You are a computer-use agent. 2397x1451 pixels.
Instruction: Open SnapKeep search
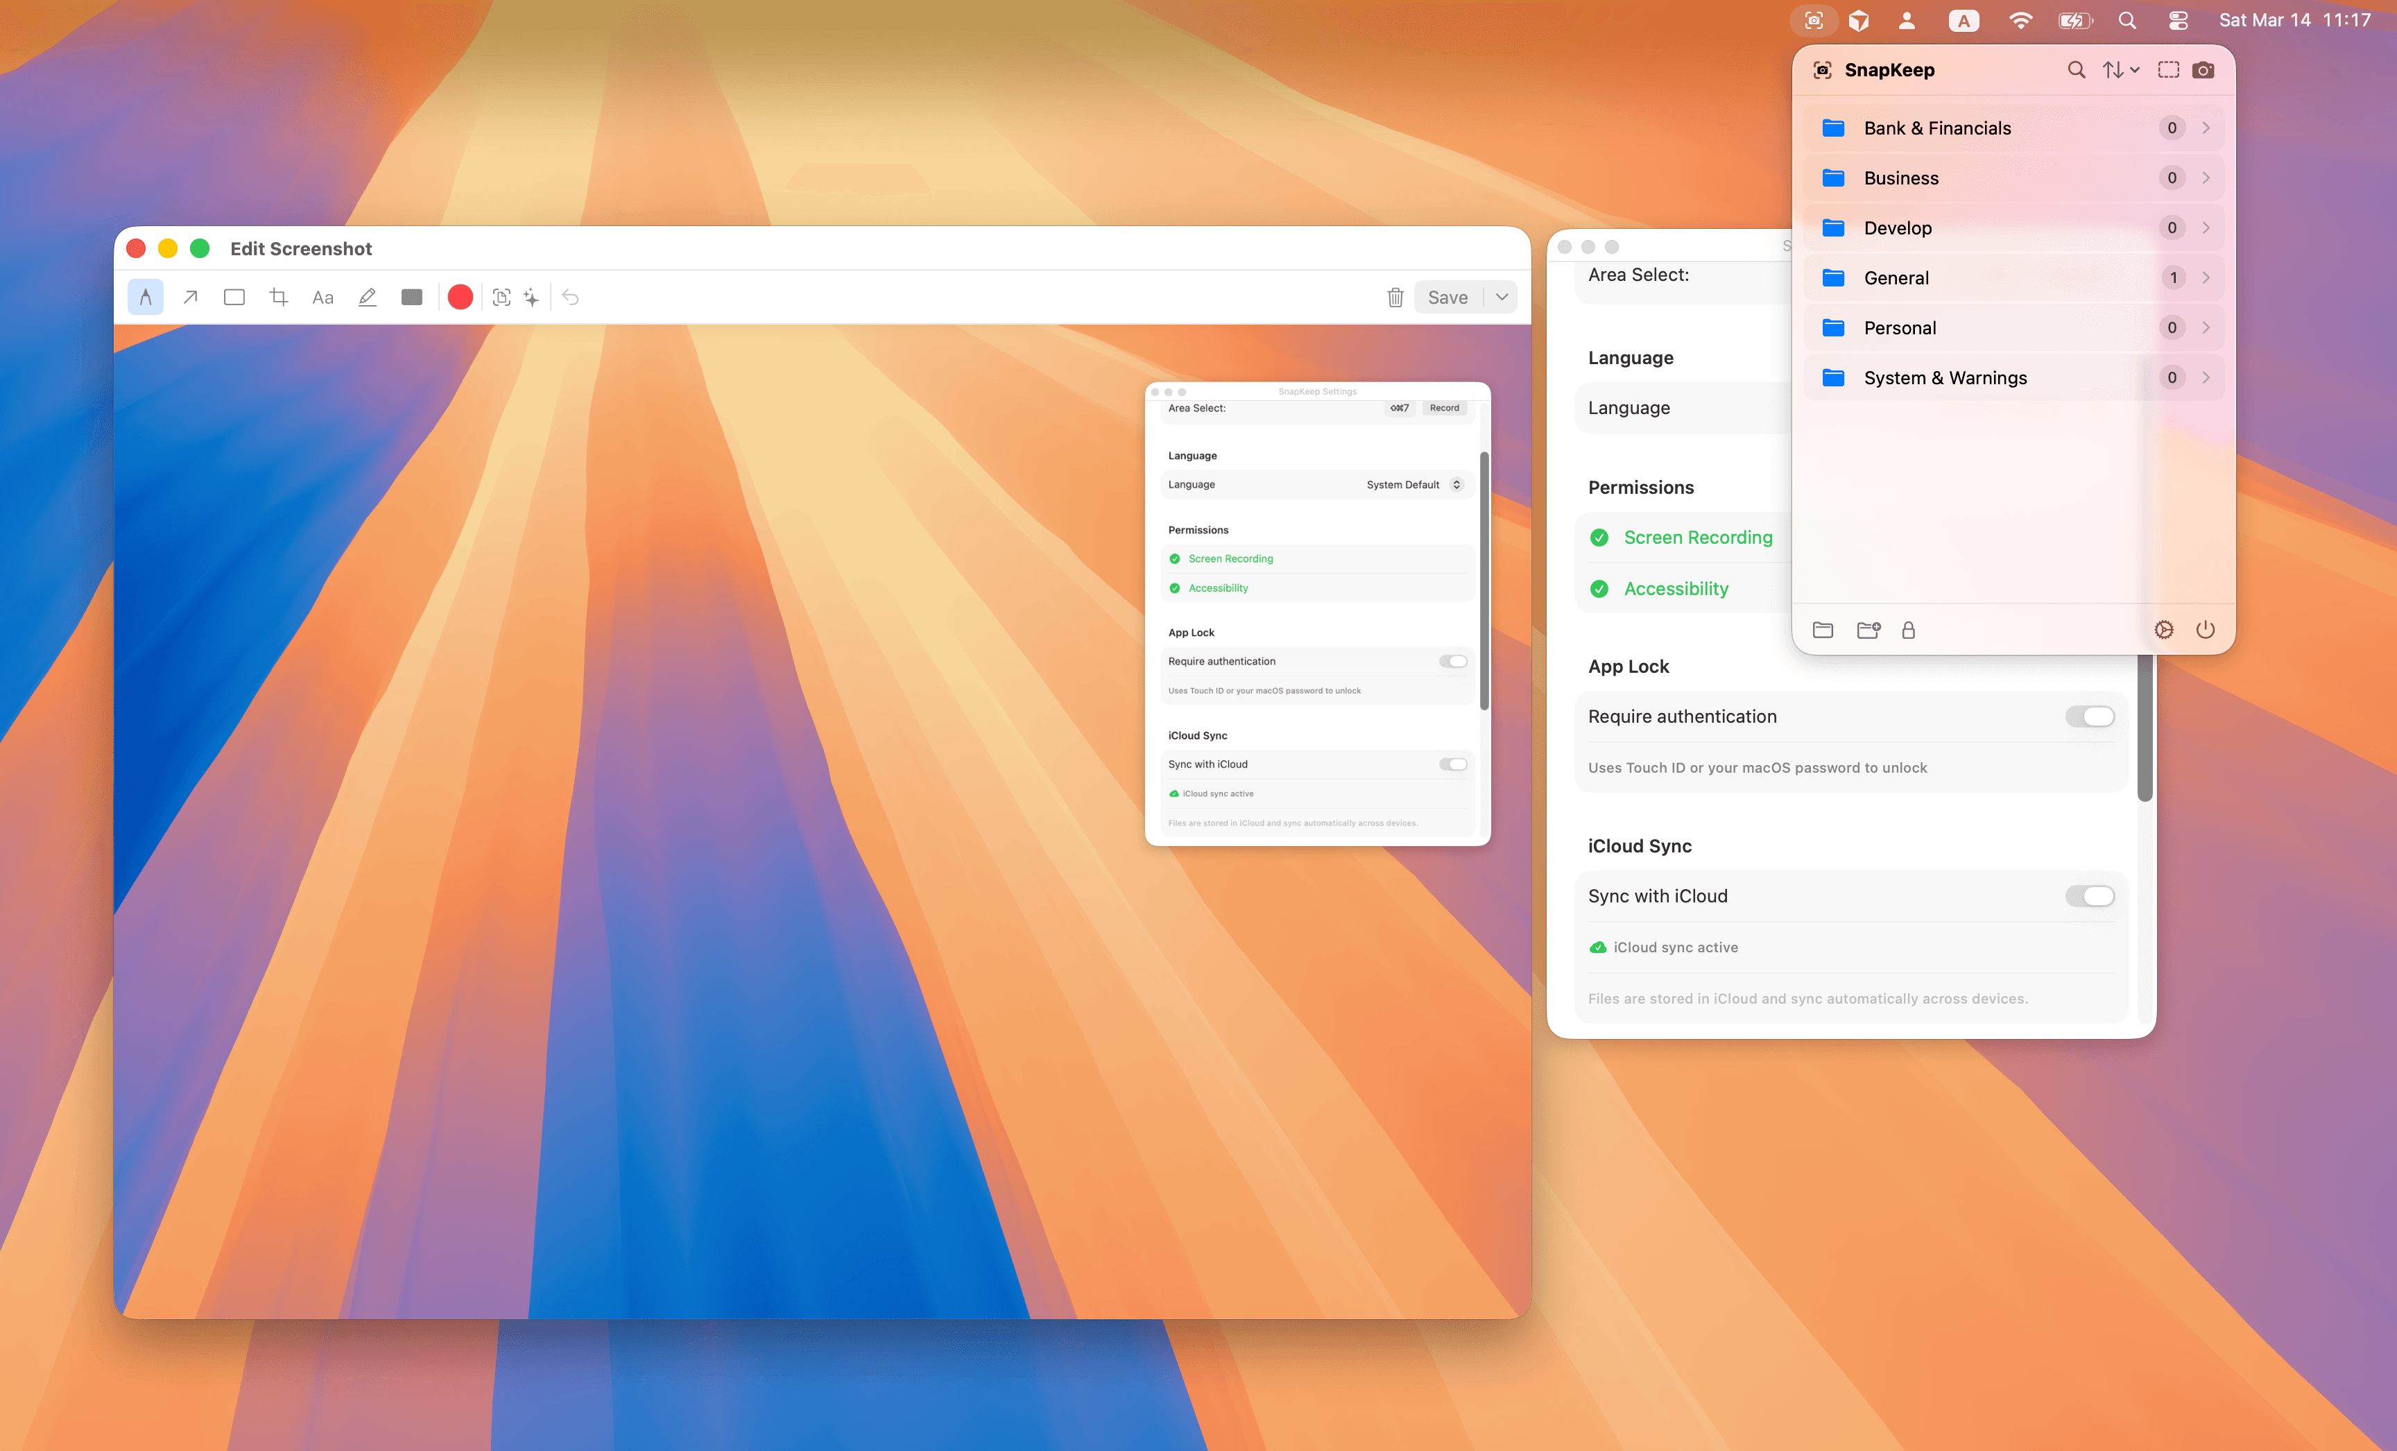click(x=2077, y=69)
